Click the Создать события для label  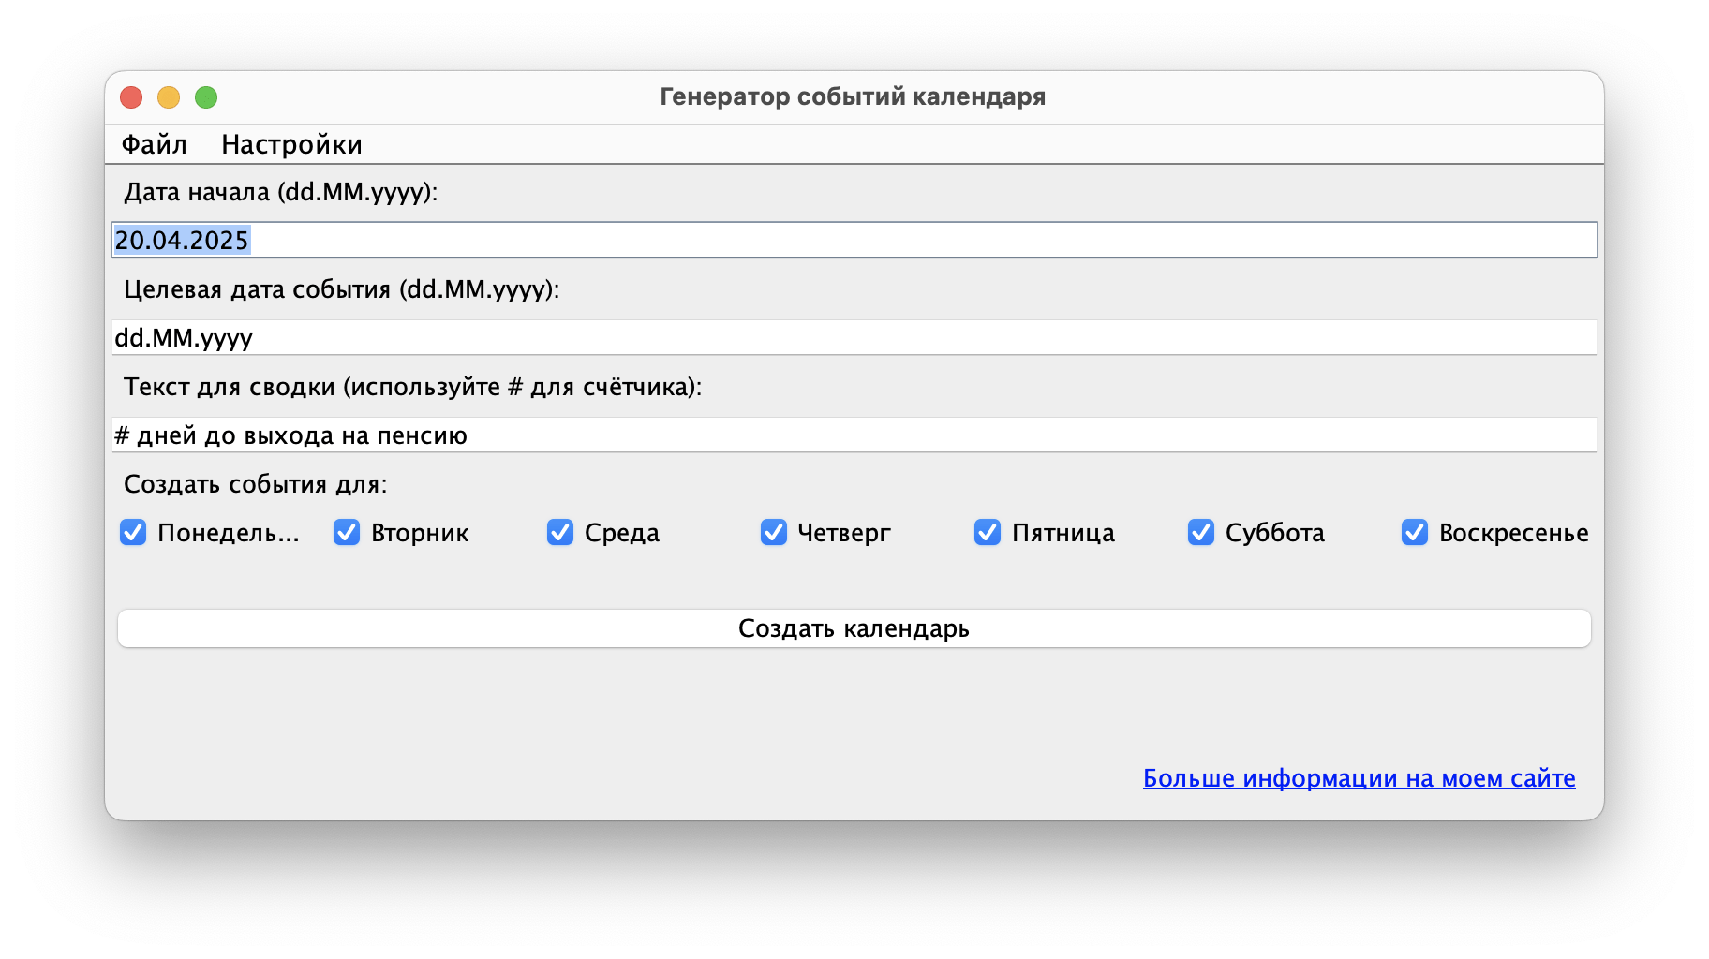point(256,484)
